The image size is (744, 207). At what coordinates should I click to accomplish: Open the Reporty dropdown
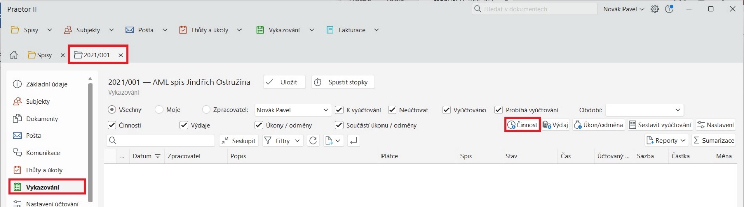[667, 141]
